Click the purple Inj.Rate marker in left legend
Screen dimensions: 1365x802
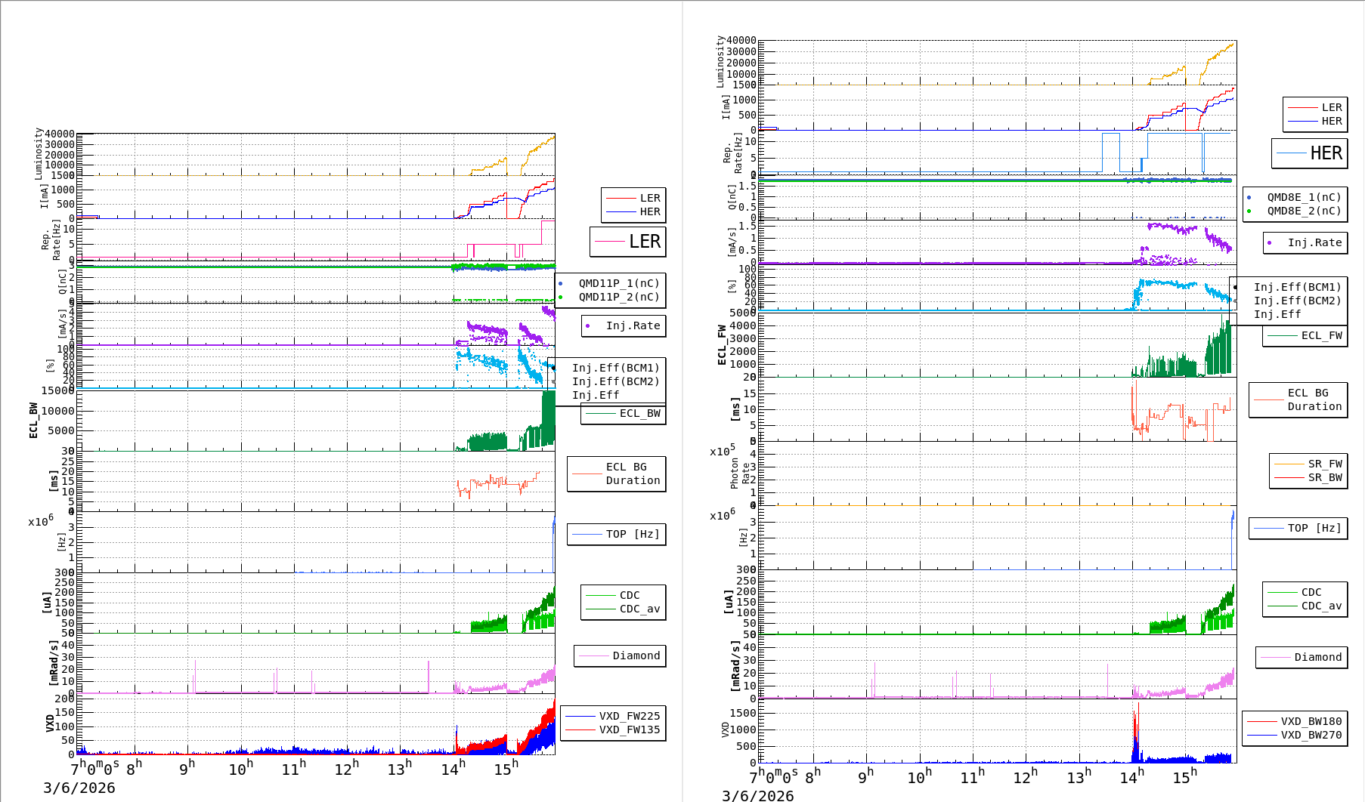coord(587,325)
